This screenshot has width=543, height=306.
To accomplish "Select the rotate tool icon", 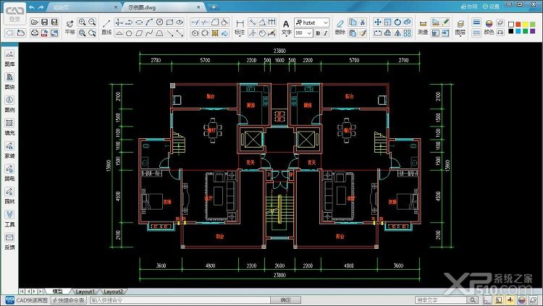I will (397, 22).
